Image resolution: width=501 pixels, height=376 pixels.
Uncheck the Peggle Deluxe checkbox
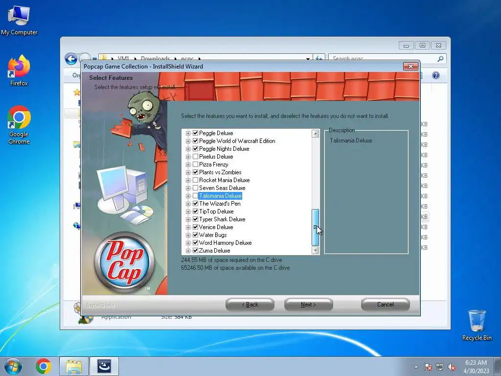pos(196,133)
